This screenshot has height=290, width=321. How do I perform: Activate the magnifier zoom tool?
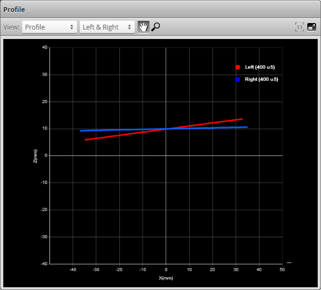(156, 27)
